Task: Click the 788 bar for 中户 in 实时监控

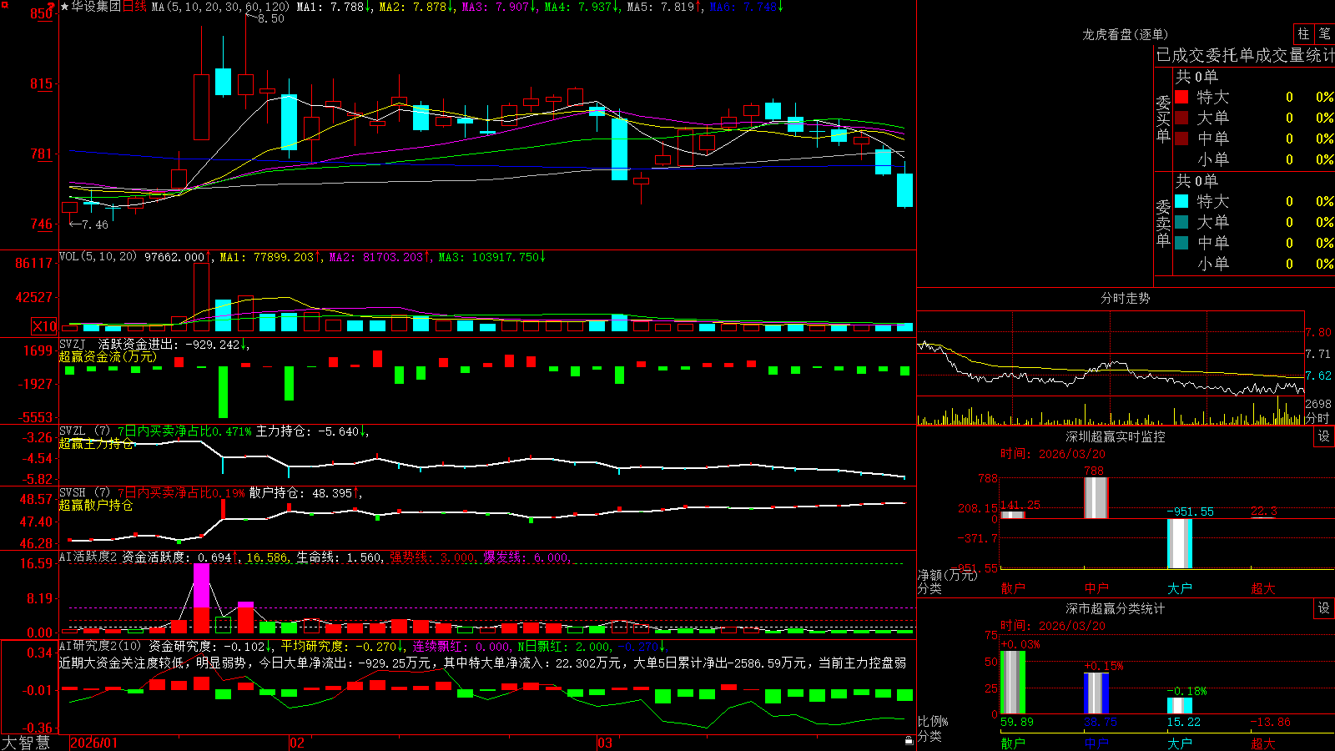Action: [1096, 498]
